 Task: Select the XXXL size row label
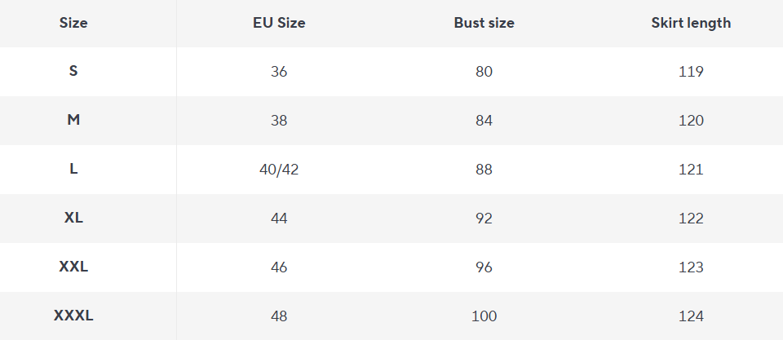73,316
